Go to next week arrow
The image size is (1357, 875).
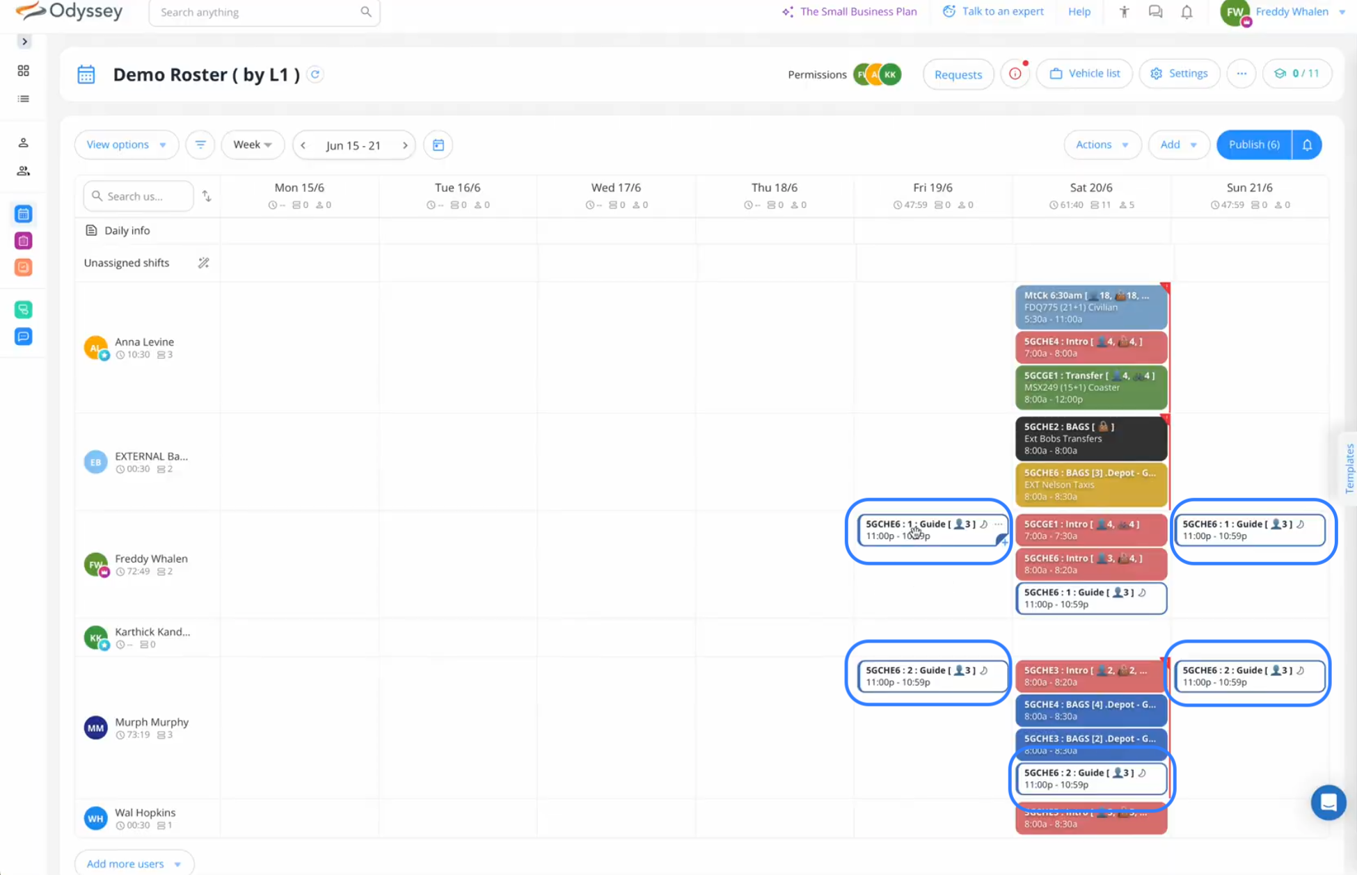pos(405,145)
